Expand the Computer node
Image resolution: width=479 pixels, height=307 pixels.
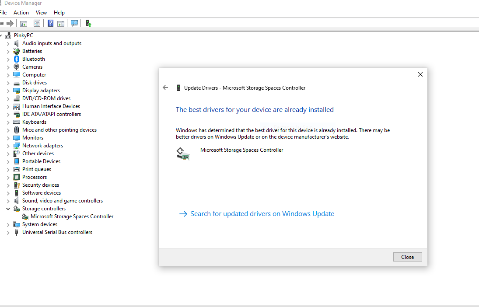coord(8,75)
